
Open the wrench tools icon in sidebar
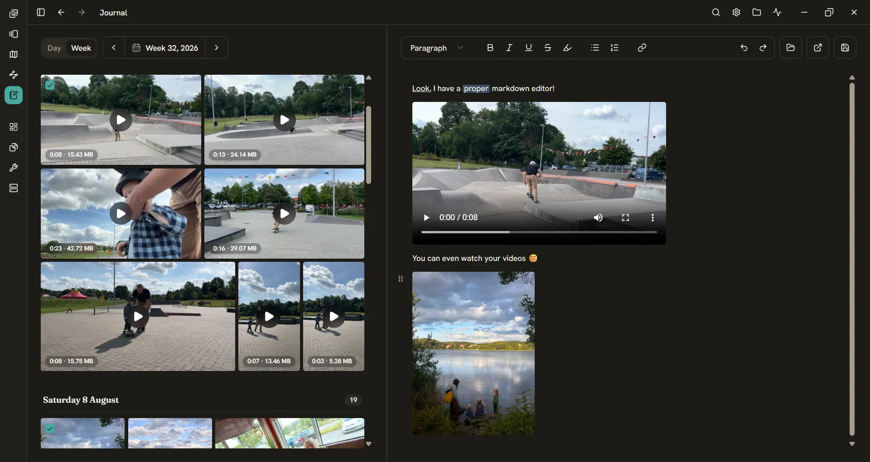[14, 168]
